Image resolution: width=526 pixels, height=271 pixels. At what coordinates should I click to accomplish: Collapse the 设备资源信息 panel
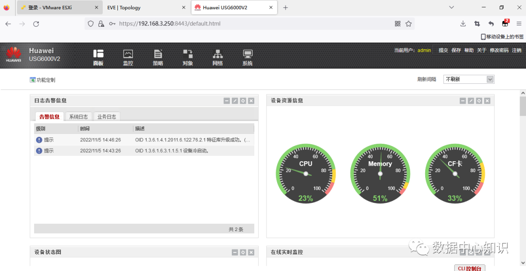pyautogui.click(x=463, y=101)
